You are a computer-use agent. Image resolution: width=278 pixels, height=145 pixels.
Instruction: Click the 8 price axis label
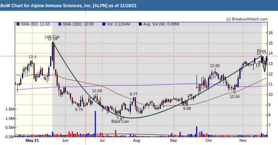tap(270, 115)
